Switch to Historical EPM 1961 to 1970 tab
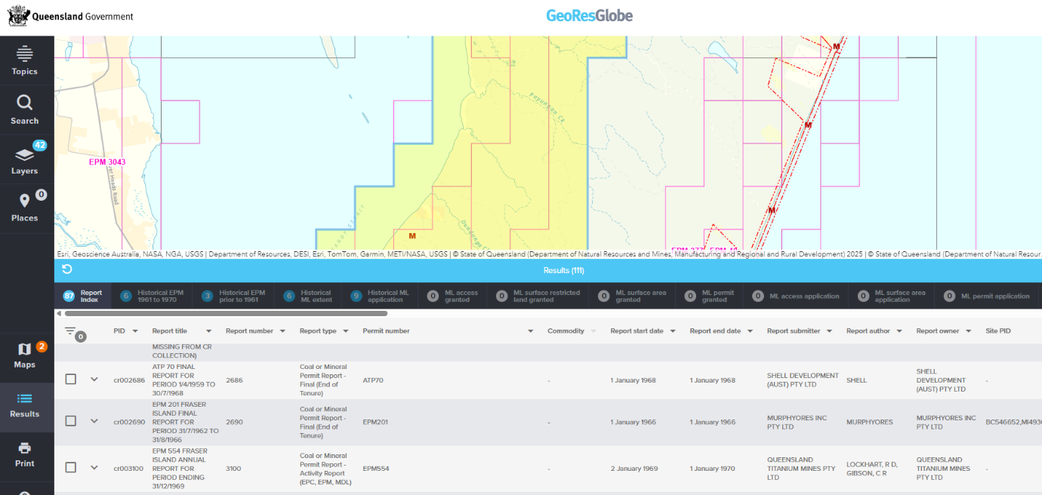1042x495 pixels. [152, 296]
